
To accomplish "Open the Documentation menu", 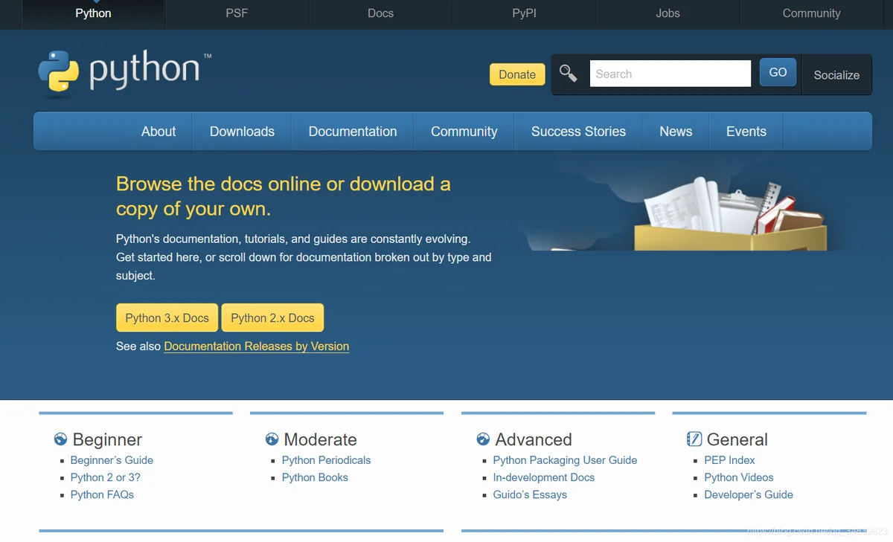I will click(x=353, y=132).
